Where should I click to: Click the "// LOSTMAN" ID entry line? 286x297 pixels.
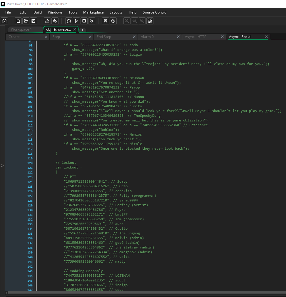point(97,276)
